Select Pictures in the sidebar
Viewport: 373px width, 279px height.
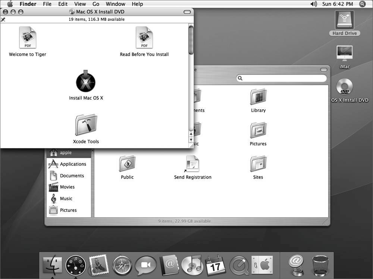coord(69,210)
